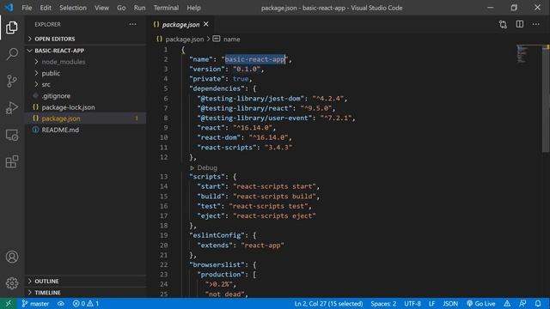
Task: Open the Help menu
Action: pyautogui.click(x=193, y=8)
